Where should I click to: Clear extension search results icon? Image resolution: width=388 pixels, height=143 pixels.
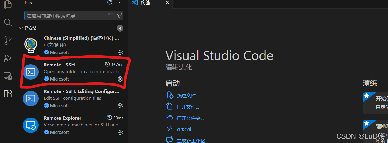tap(111, 15)
